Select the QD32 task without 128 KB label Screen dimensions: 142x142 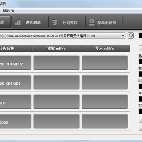coord(15,121)
